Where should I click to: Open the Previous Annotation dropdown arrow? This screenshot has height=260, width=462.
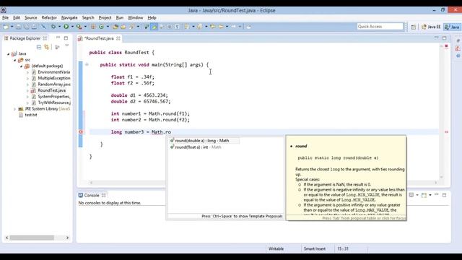tap(206, 27)
